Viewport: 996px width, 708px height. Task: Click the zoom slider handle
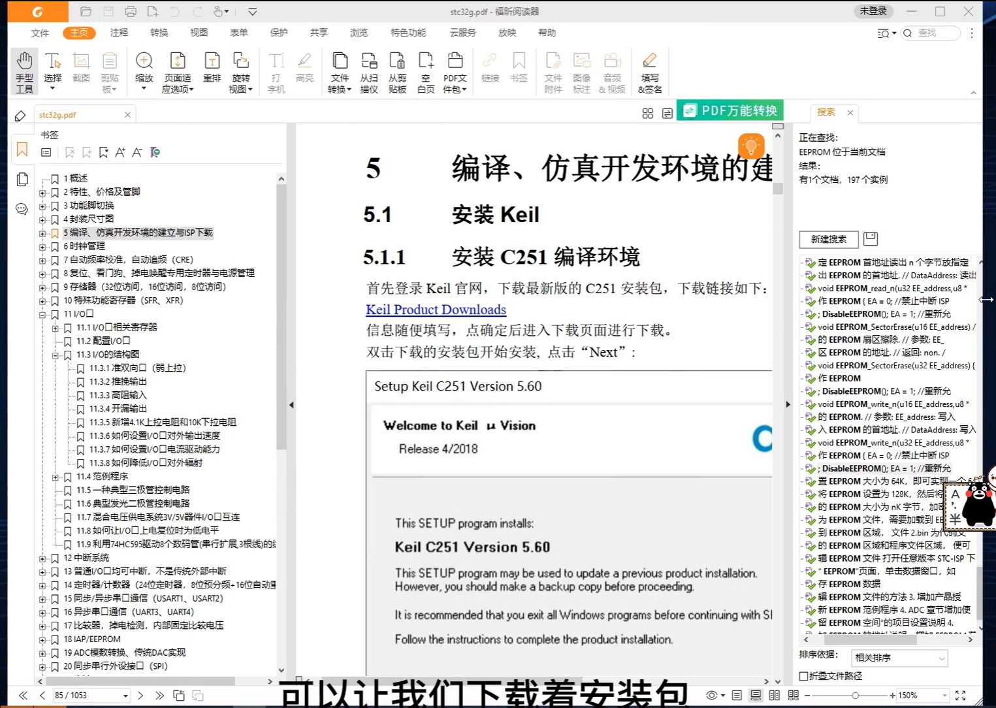tap(855, 696)
